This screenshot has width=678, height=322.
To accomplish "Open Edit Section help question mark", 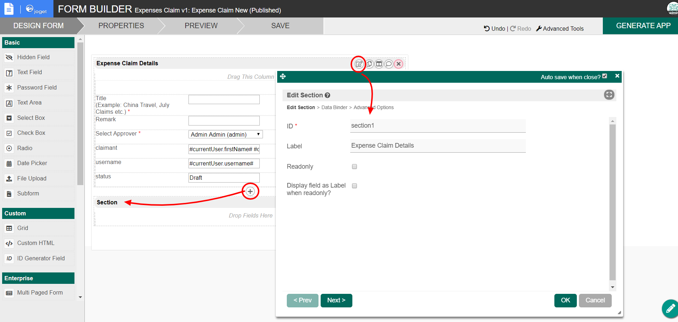I will pos(327,95).
